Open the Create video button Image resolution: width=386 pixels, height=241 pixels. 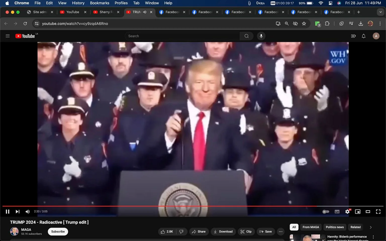[353, 36]
